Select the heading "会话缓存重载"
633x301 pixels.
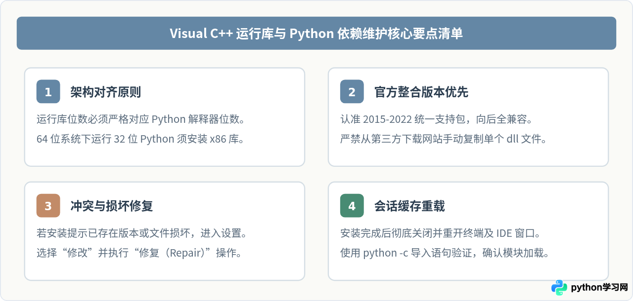tap(409, 206)
